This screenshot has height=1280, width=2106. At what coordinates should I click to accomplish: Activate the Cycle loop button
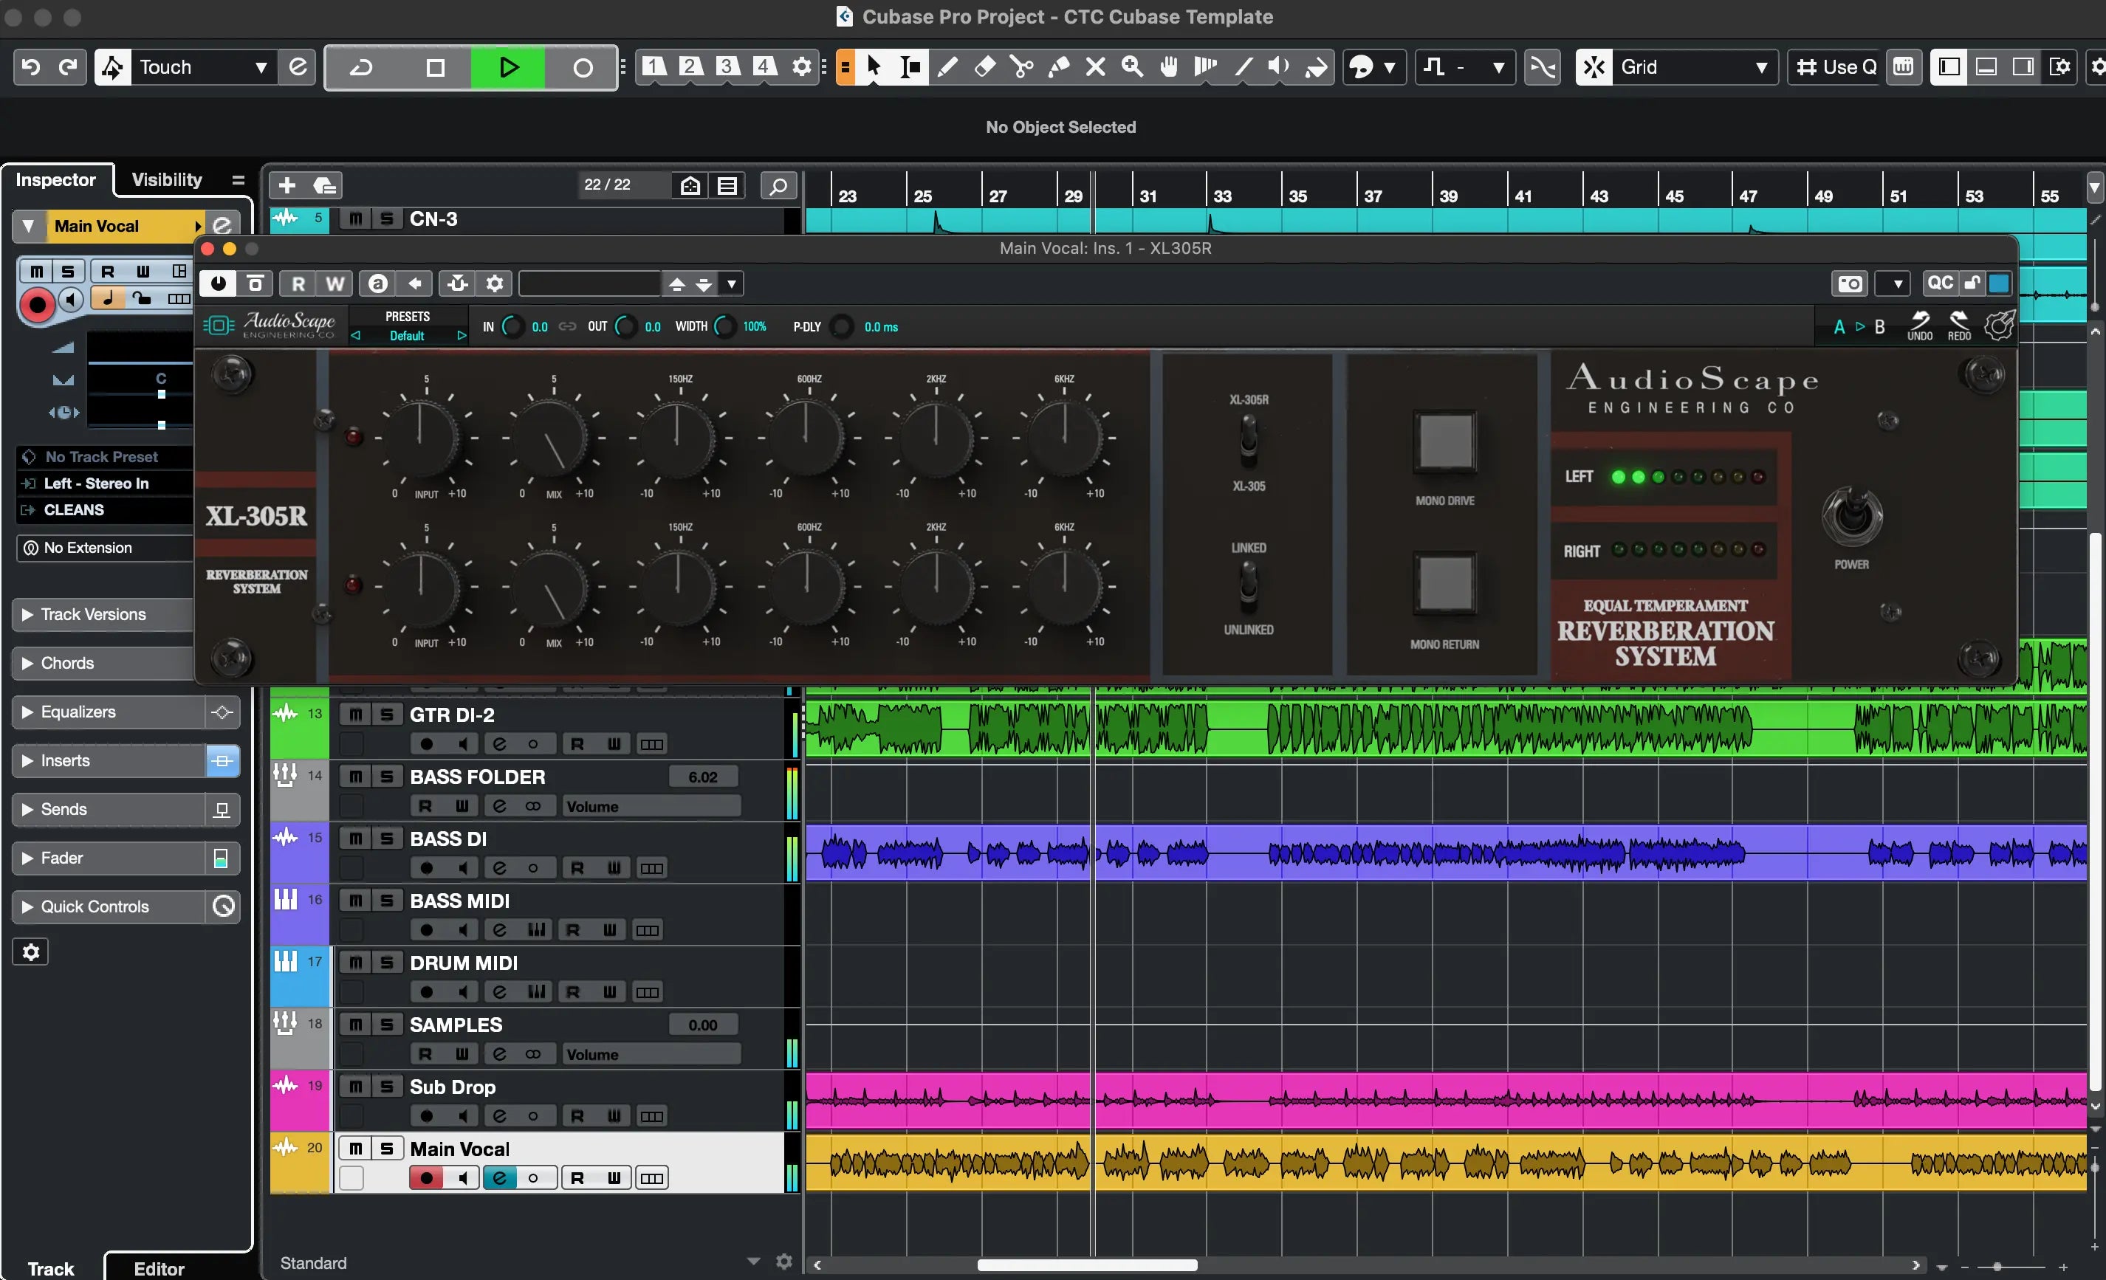[362, 66]
